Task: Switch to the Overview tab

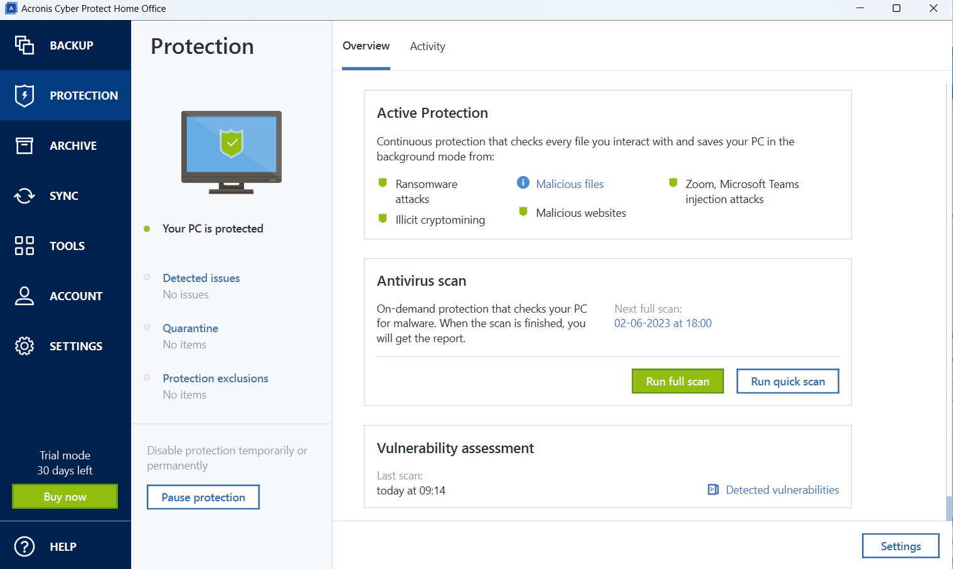Action: pos(366,46)
